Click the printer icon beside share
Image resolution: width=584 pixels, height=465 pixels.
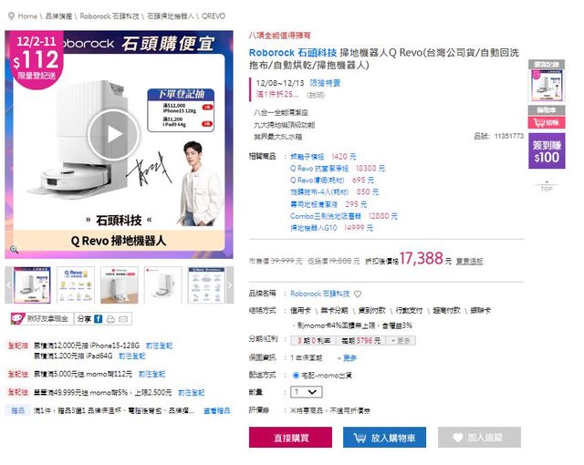(x=110, y=319)
